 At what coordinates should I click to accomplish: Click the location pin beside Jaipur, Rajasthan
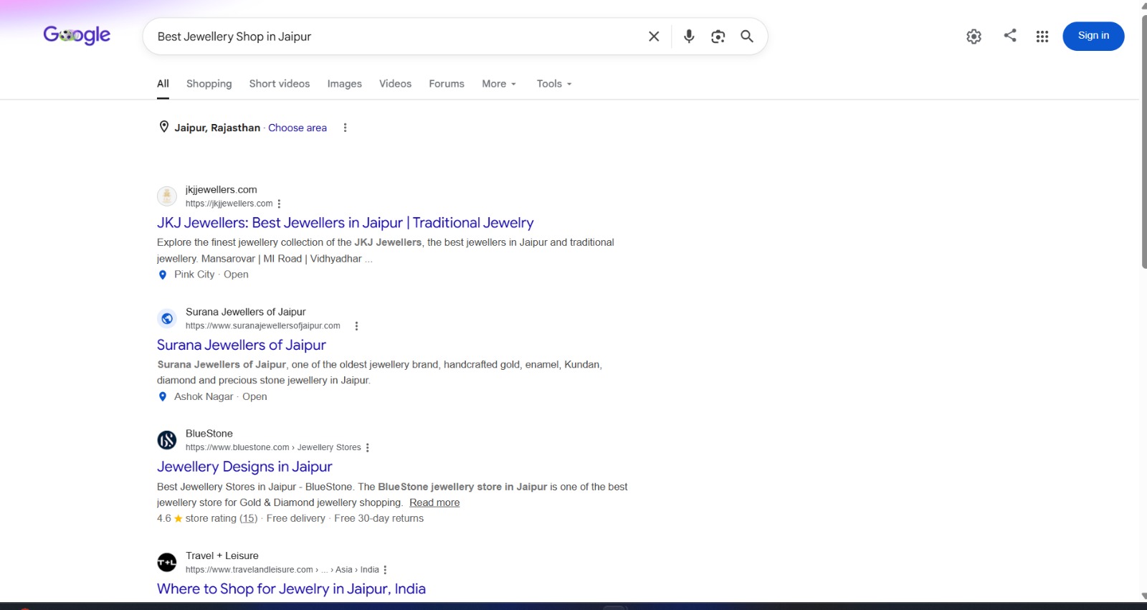[x=164, y=127]
